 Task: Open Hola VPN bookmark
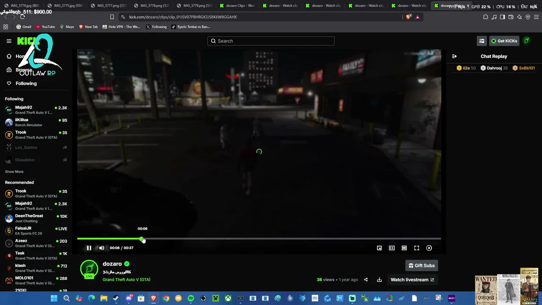point(121,27)
